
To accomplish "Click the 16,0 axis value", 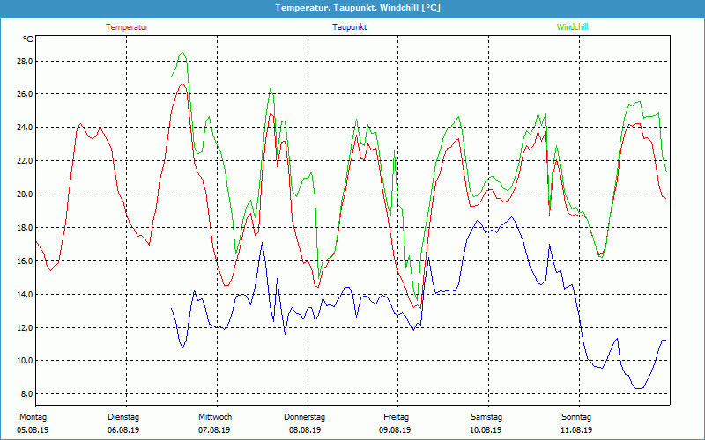I will pos(25,260).
